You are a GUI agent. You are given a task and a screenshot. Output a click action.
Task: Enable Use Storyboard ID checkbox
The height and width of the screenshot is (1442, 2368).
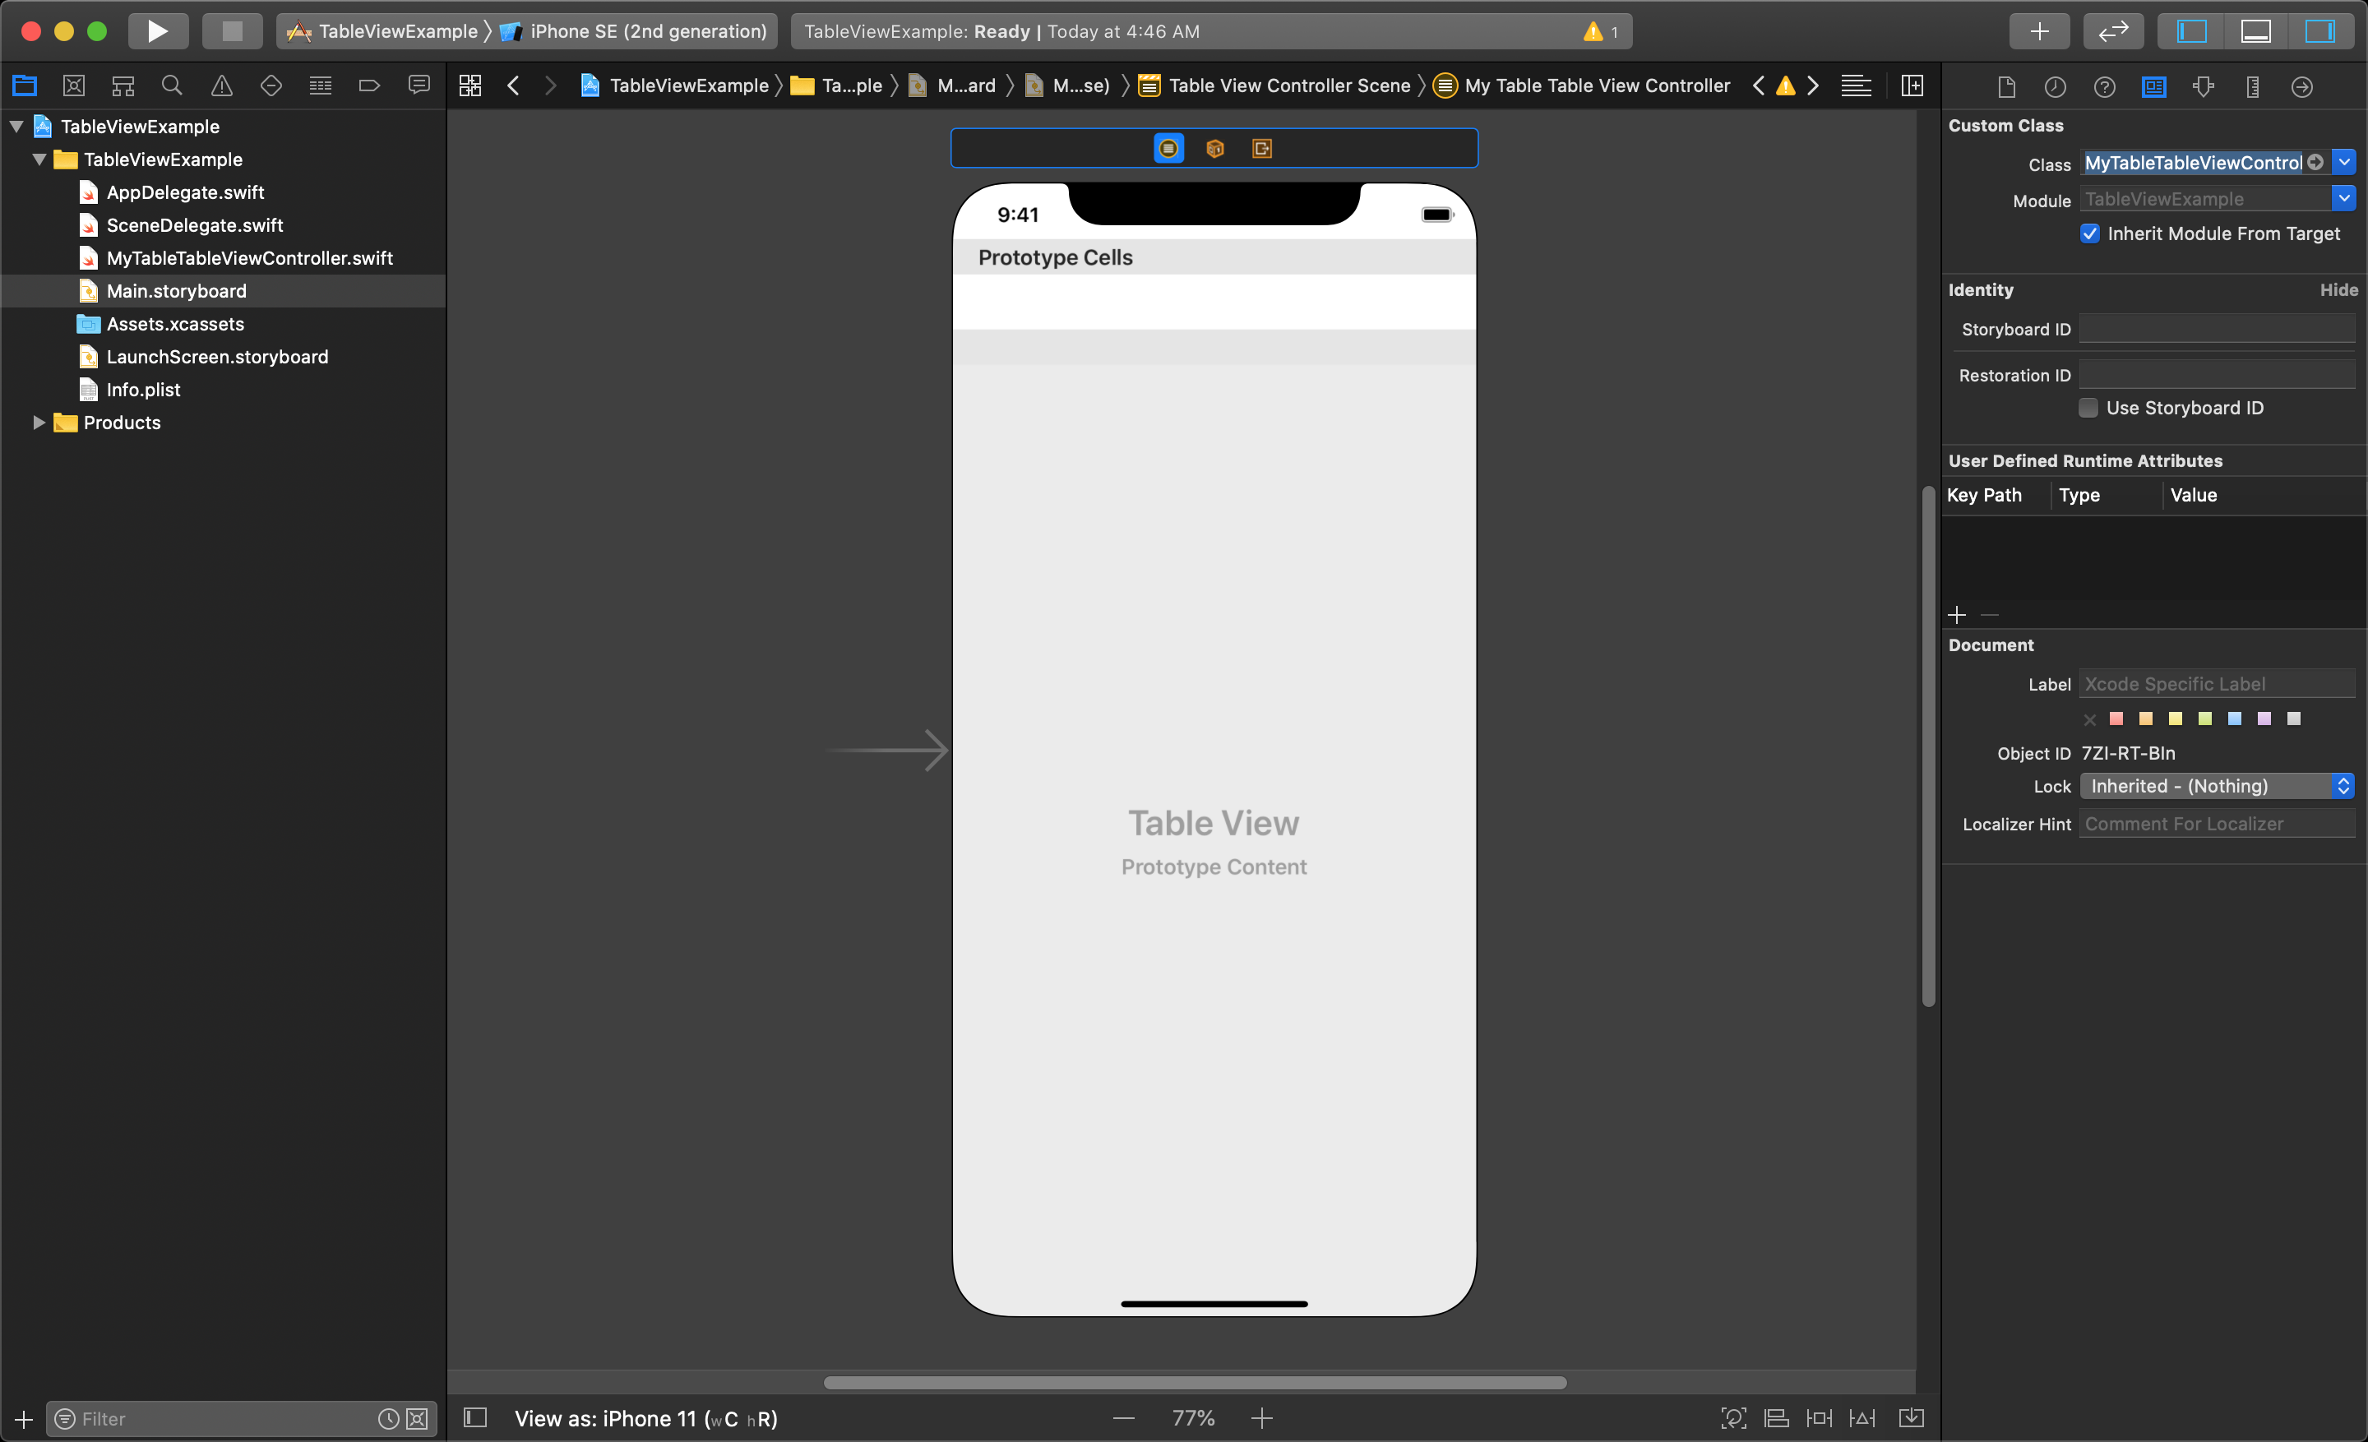click(2088, 407)
